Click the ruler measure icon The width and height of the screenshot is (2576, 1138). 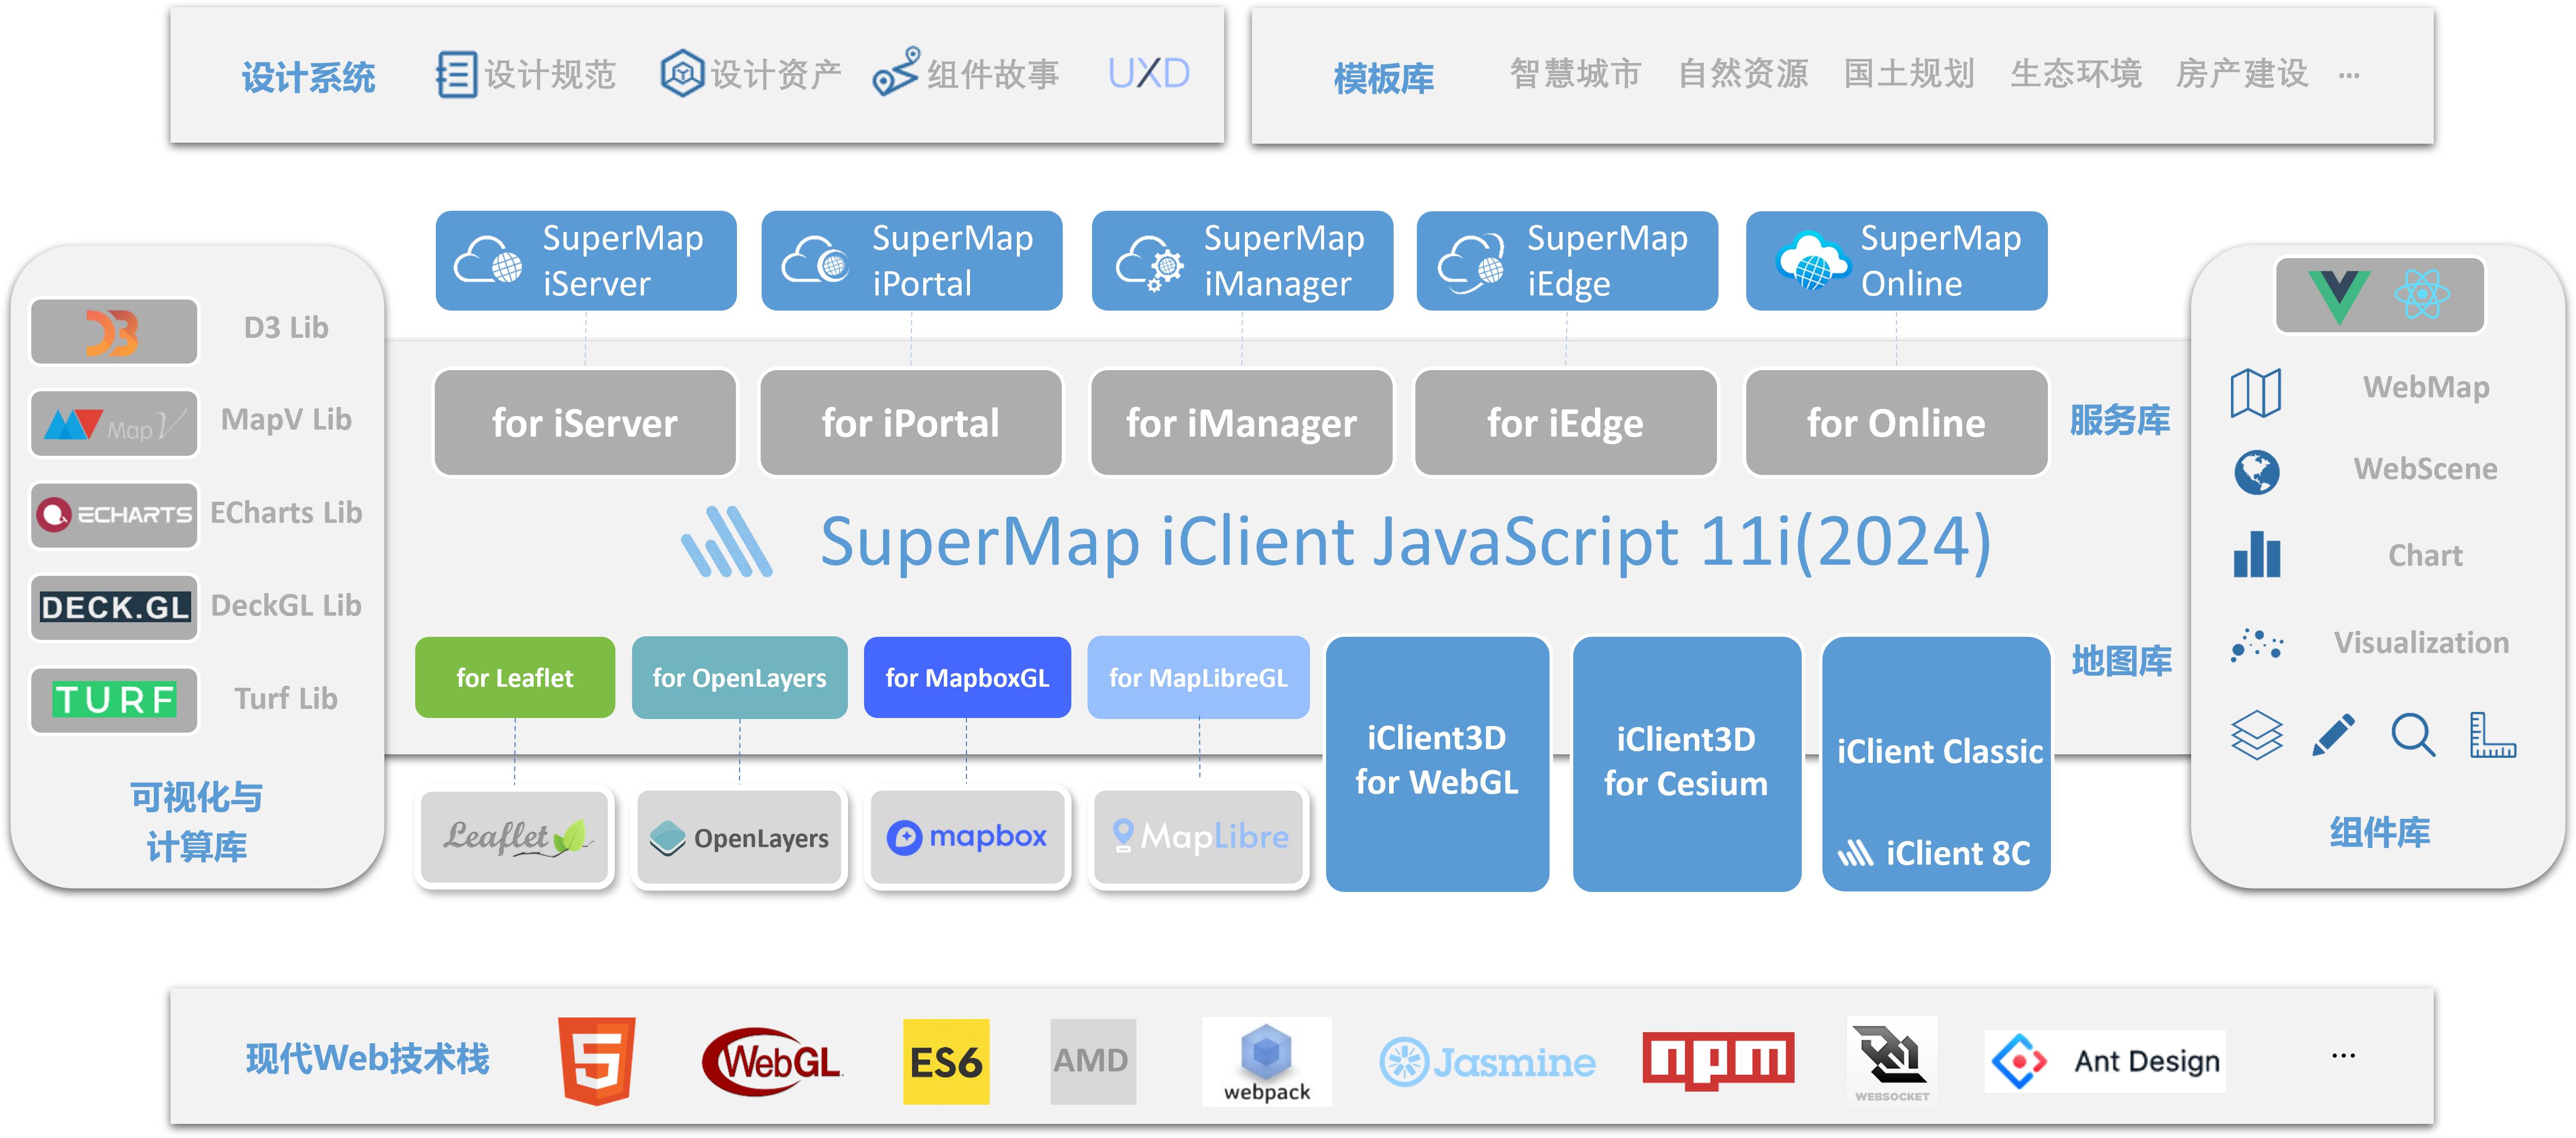pos(2491,736)
